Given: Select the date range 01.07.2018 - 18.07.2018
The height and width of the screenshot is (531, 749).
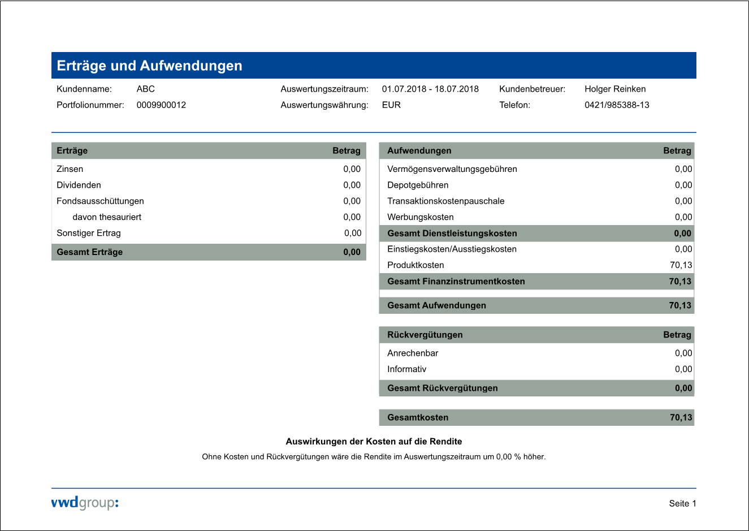Looking at the screenshot, I should [430, 89].
